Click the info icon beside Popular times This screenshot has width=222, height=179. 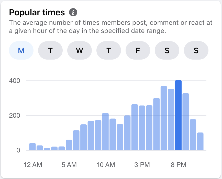tap(73, 12)
